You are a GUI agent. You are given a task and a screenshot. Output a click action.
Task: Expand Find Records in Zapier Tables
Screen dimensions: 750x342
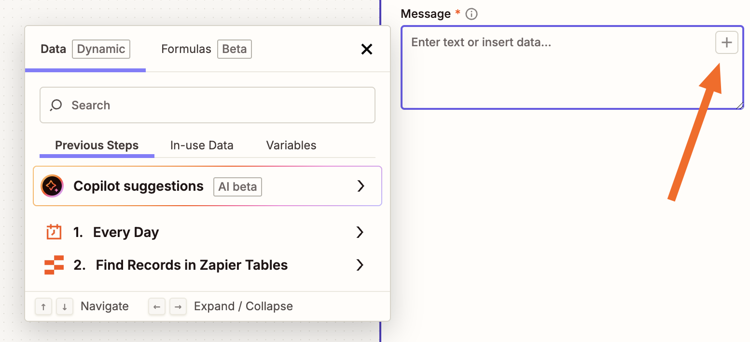pyautogui.click(x=360, y=264)
